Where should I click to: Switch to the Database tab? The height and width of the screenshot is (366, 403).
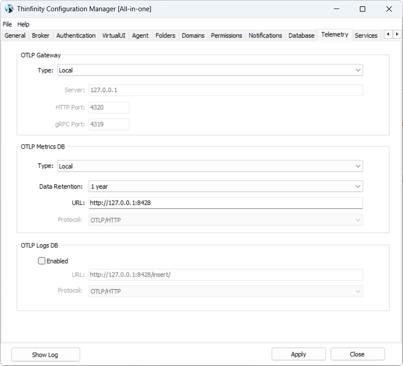[301, 35]
